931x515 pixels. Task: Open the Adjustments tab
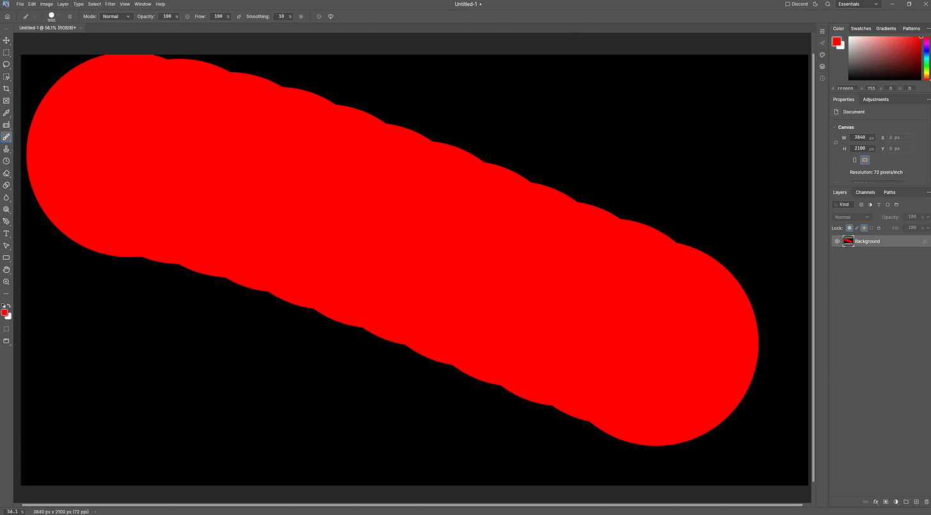(x=875, y=100)
